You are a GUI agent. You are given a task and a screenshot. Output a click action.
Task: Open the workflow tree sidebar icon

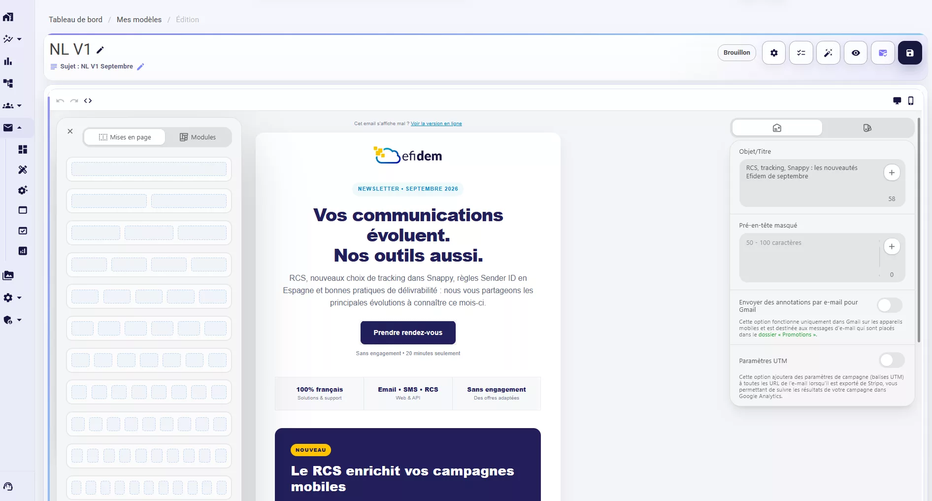8,83
